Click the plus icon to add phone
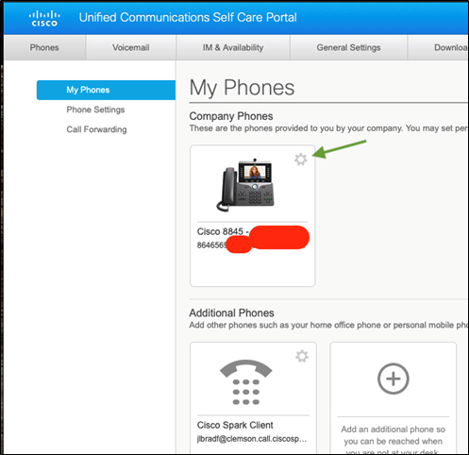 pos(394,379)
